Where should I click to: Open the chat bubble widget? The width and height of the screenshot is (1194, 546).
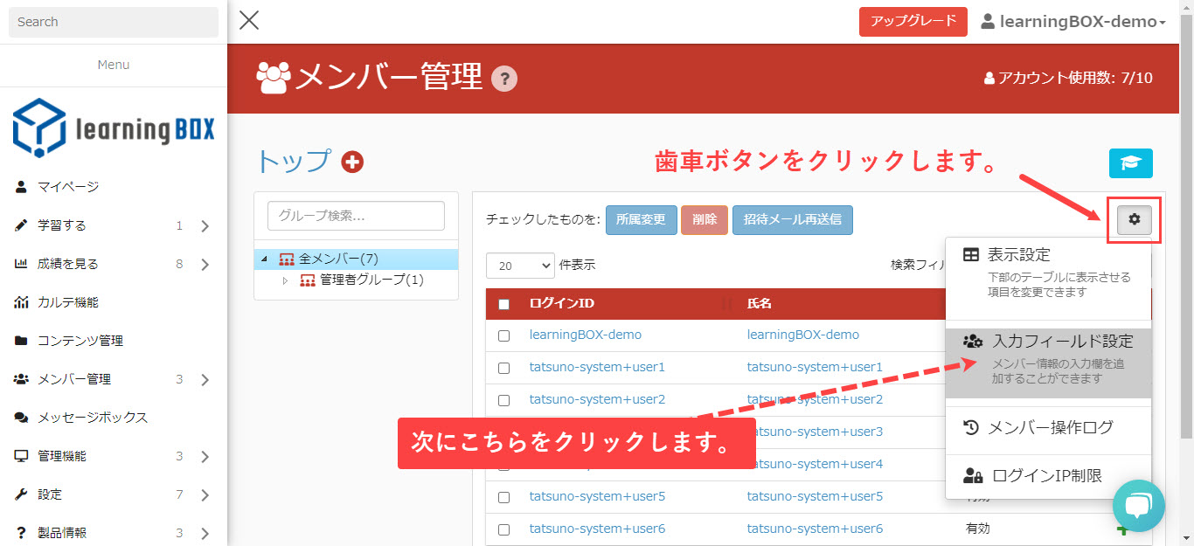click(x=1139, y=506)
